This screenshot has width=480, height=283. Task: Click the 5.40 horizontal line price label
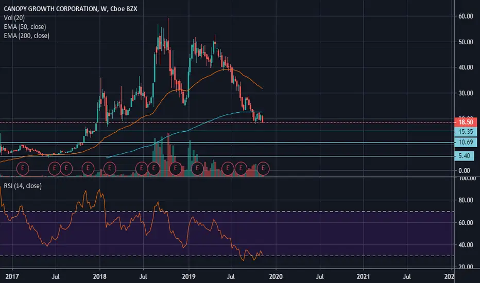464,156
